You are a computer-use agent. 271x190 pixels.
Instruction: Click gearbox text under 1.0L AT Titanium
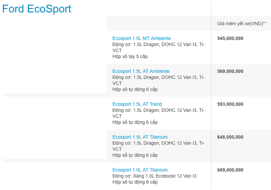point(135,182)
